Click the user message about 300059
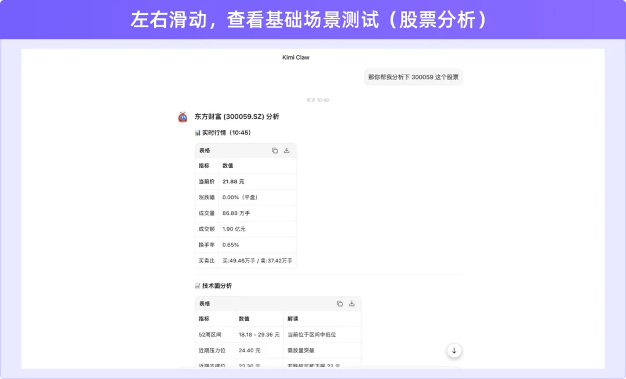The height and width of the screenshot is (379, 626). 413,77
